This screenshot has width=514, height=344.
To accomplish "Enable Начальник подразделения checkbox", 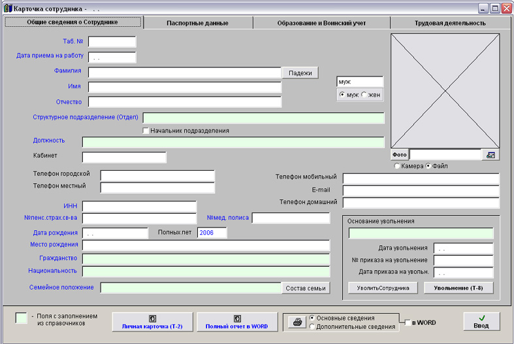I will [146, 131].
